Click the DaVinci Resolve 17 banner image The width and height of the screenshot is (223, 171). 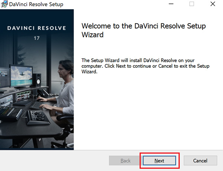pyautogui.click(x=37, y=80)
